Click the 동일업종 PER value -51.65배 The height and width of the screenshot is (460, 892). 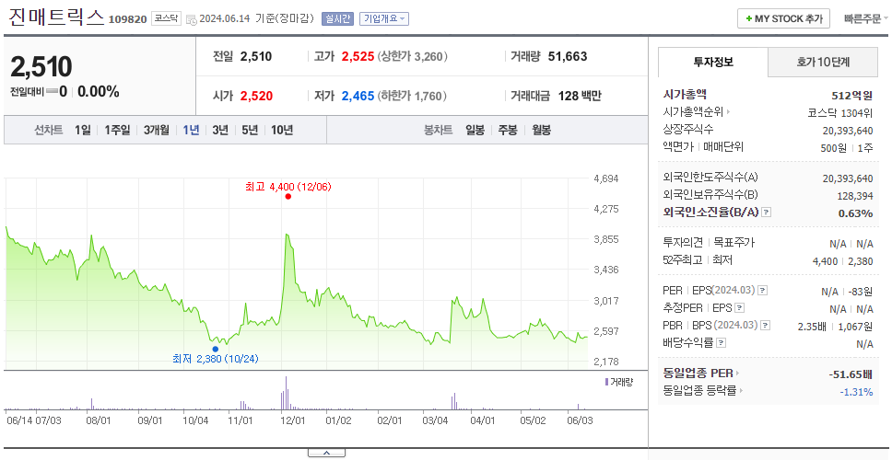(x=851, y=374)
